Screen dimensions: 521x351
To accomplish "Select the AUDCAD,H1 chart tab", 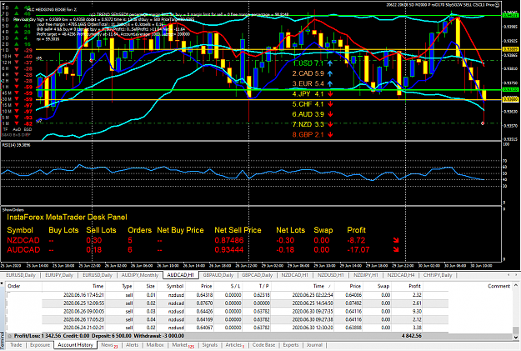I will coord(180,275).
